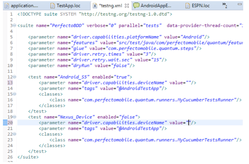The height and width of the screenshot is (164, 249).
Task: Click the test name "Nexus_Device"
Action: point(76,117)
